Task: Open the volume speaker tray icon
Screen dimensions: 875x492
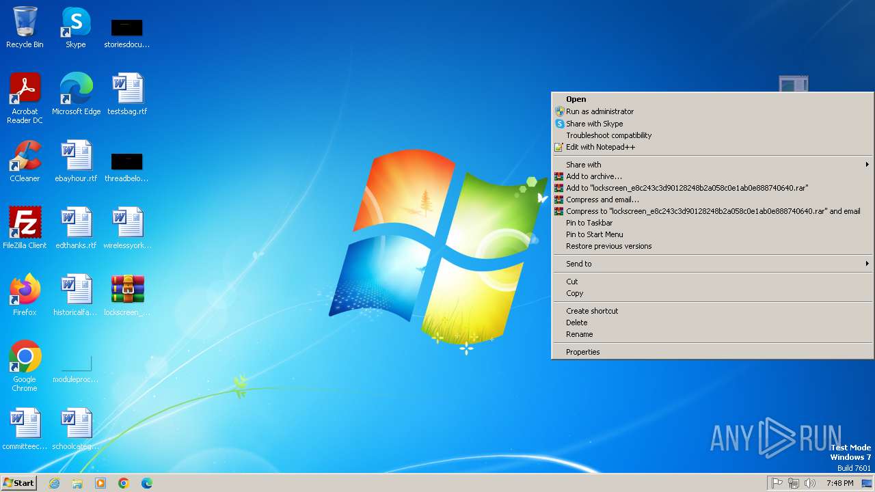Action: 810,483
